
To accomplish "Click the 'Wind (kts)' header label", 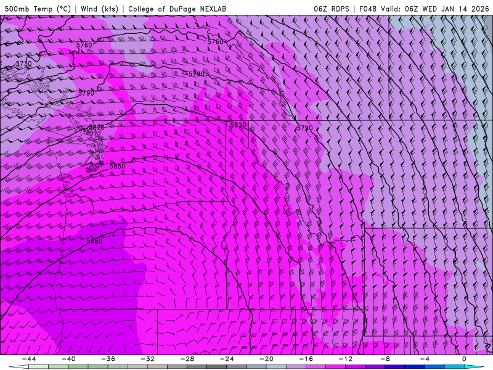I will pos(99,9).
